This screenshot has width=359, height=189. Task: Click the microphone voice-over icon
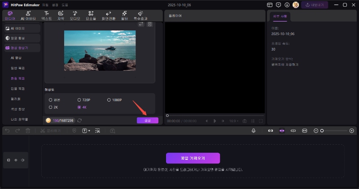[x=254, y=130]
